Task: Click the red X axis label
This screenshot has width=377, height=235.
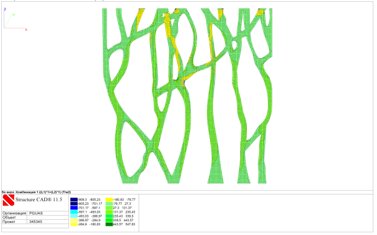Action: pos(26,30)
